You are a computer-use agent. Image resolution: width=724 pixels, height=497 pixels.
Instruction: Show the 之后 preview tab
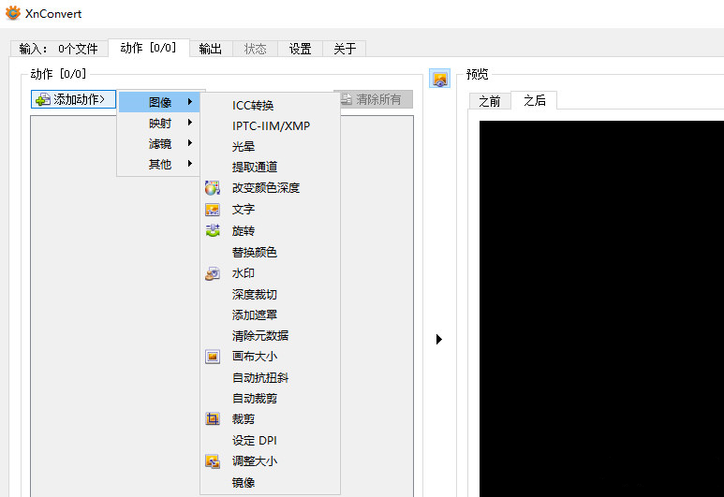tap(534, 100)
